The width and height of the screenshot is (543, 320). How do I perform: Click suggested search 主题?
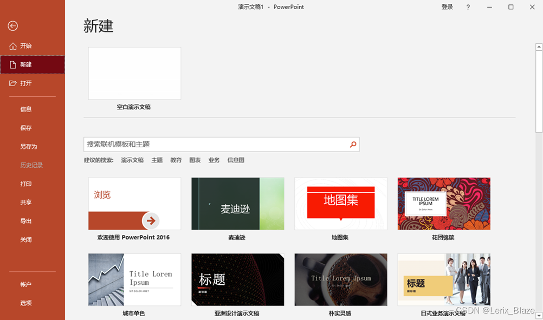[157, 160]
